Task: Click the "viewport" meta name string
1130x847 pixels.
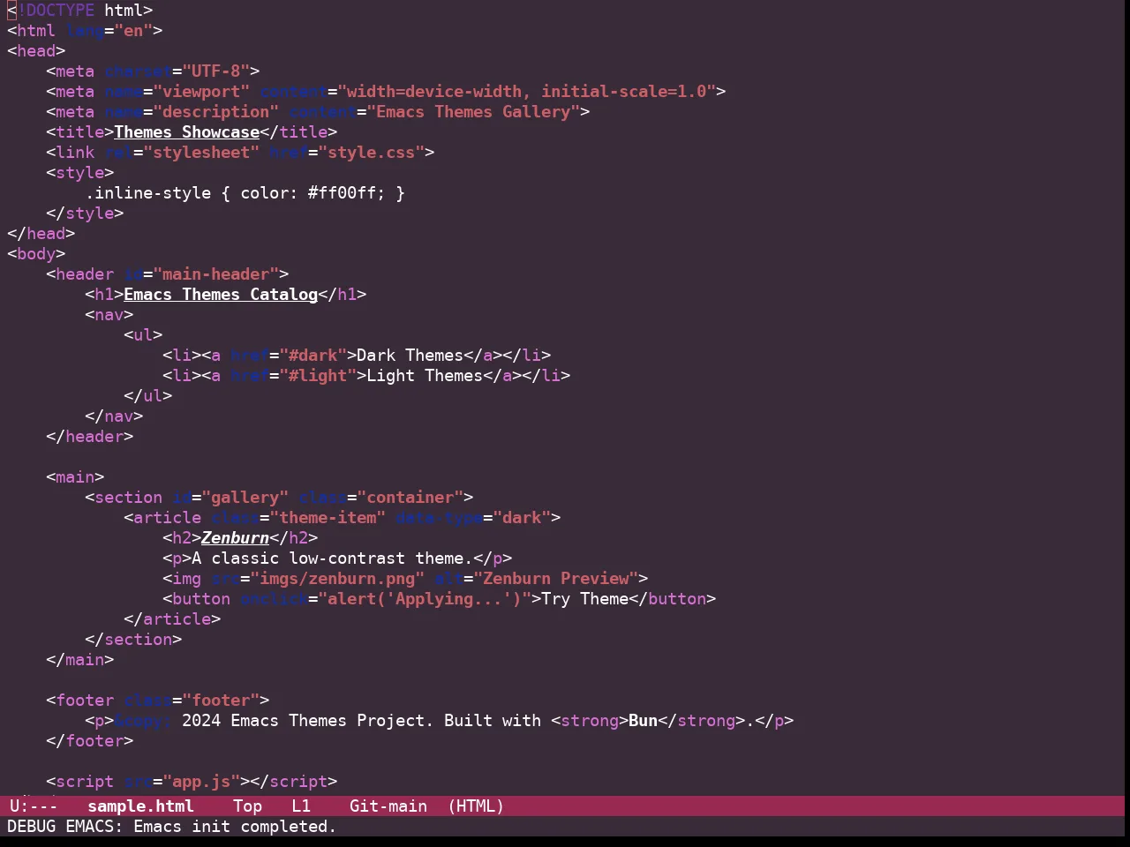Action: pyautogui.click(x=201, y=92)
